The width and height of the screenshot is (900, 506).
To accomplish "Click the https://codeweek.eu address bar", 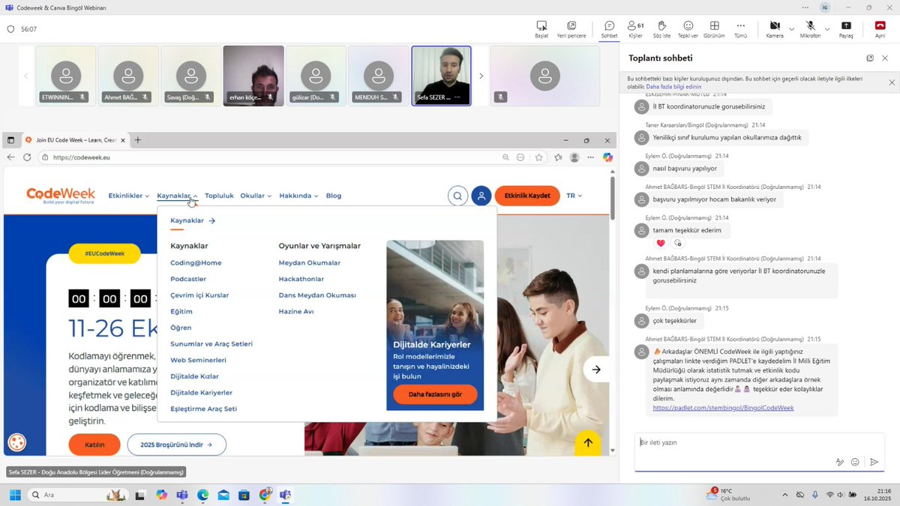I will [270, 157].
